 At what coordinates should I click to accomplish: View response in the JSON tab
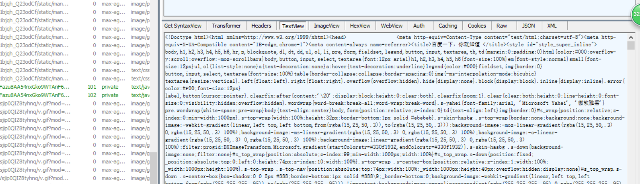point(528,26)
